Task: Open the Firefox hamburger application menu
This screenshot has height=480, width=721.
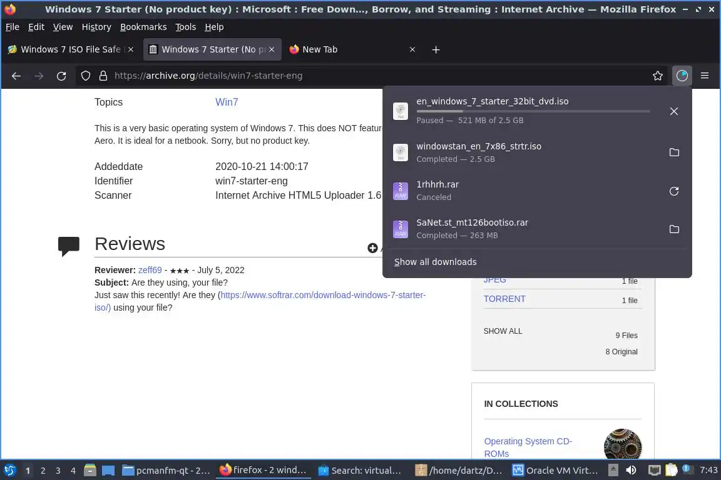Action: [705, 76]
